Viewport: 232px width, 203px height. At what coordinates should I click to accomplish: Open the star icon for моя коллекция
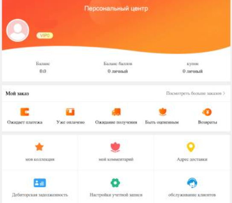click(x=39, y=147)
